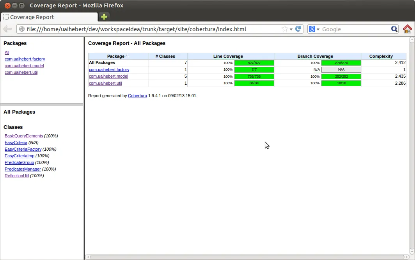Open the Firefox home page icon

[x=407, y=29]
